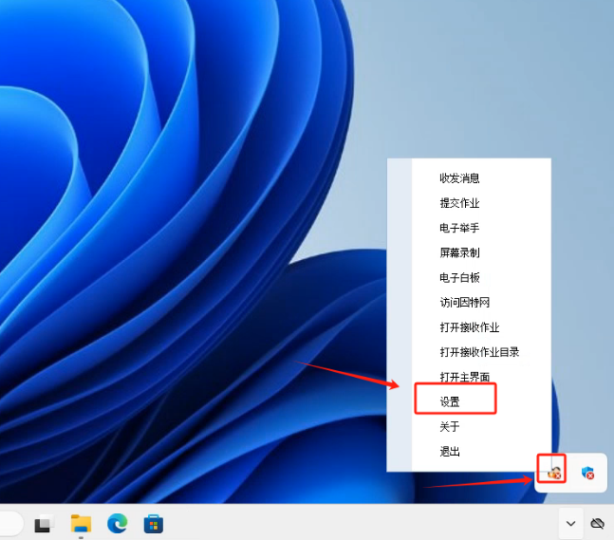This screenshot has width=614, height=540.
Task: Collapse the hidden tray icons chevron
Action: coord(570,523)
